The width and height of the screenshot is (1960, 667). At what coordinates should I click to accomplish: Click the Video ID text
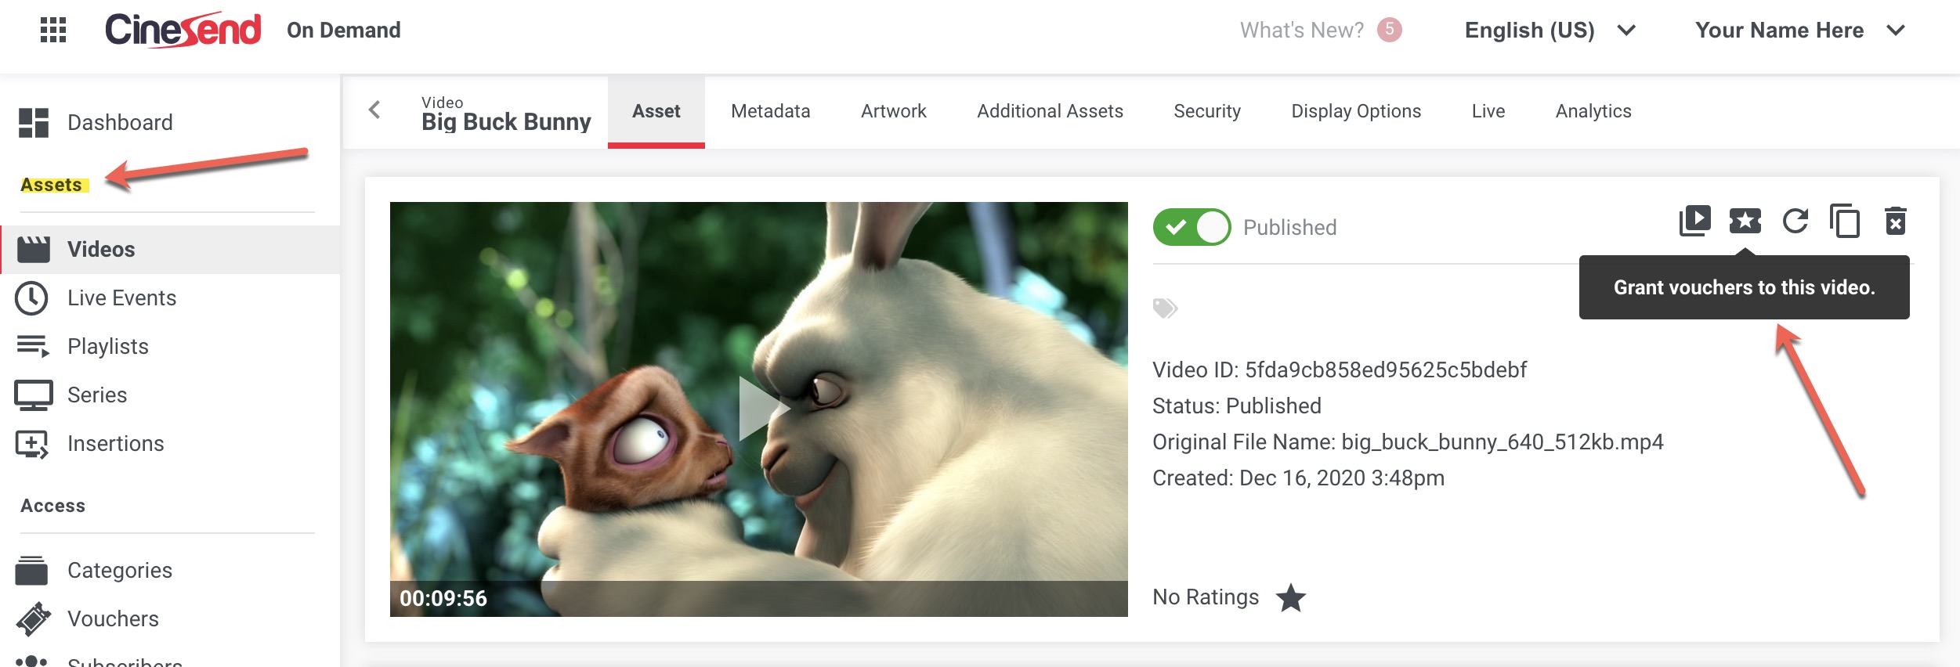[1340, 370]
